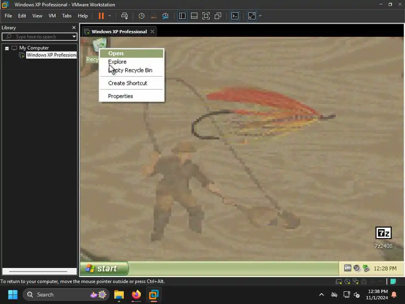
Task: Show hidden tray icons chevron
Action: pos(322,294)
